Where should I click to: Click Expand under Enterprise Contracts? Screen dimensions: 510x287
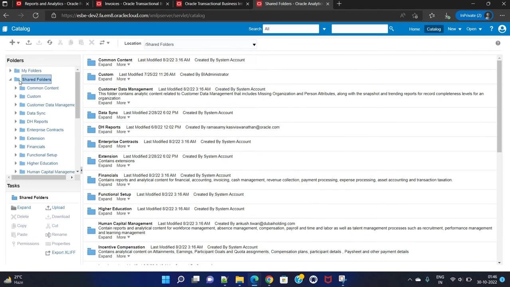[105, 146]
